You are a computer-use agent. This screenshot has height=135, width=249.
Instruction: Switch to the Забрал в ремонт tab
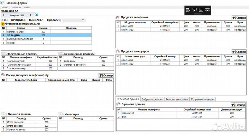point(152,99)
